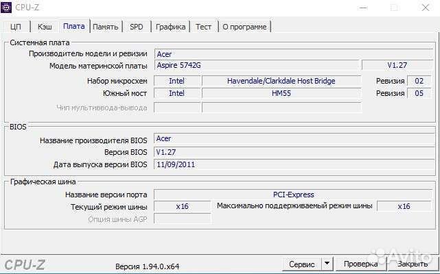This screenshot has height=274, width=440.
Task: Click the Южный мост label
Action: click(x=125, y=93)
